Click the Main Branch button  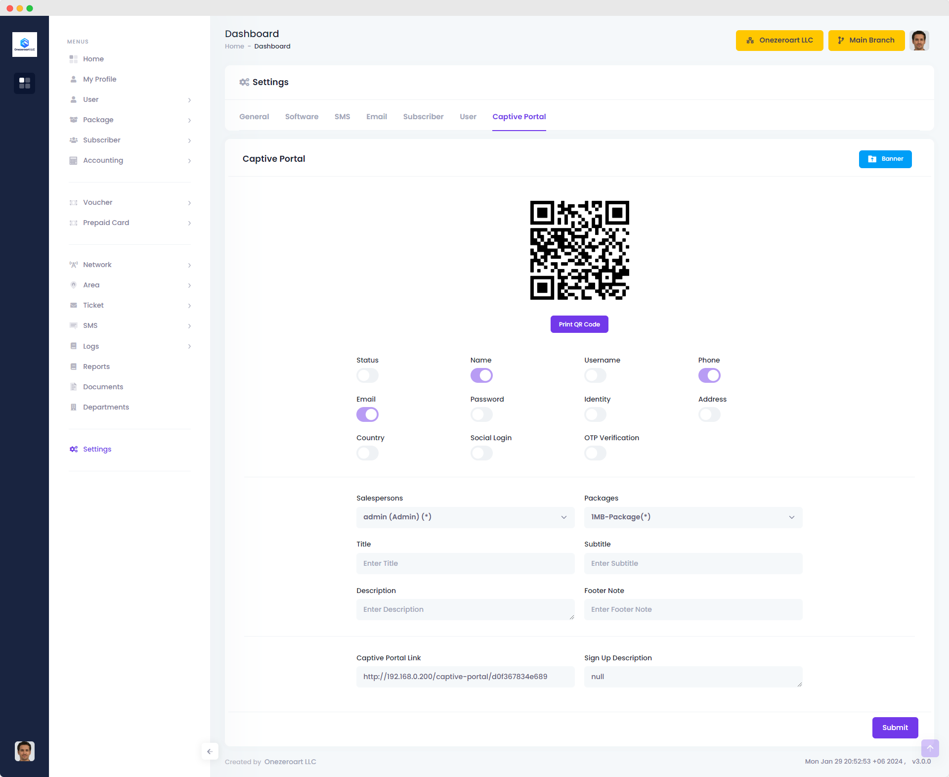point(866,41)
